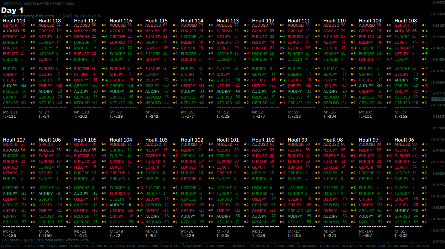Screen dimensions: 445x249
Task: Click the '5 Dec 14:00' time axis label
Action: pos(193,246)
